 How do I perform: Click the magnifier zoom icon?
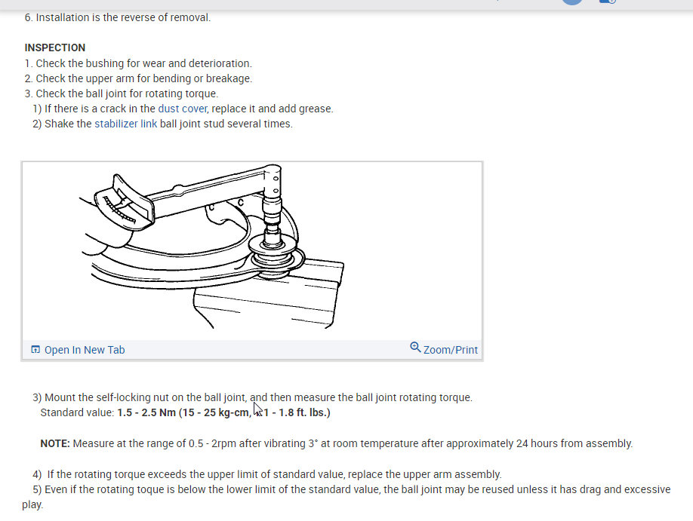[415, 348]
